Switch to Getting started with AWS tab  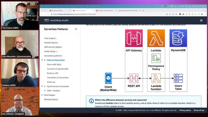click(x=130, y=10)
